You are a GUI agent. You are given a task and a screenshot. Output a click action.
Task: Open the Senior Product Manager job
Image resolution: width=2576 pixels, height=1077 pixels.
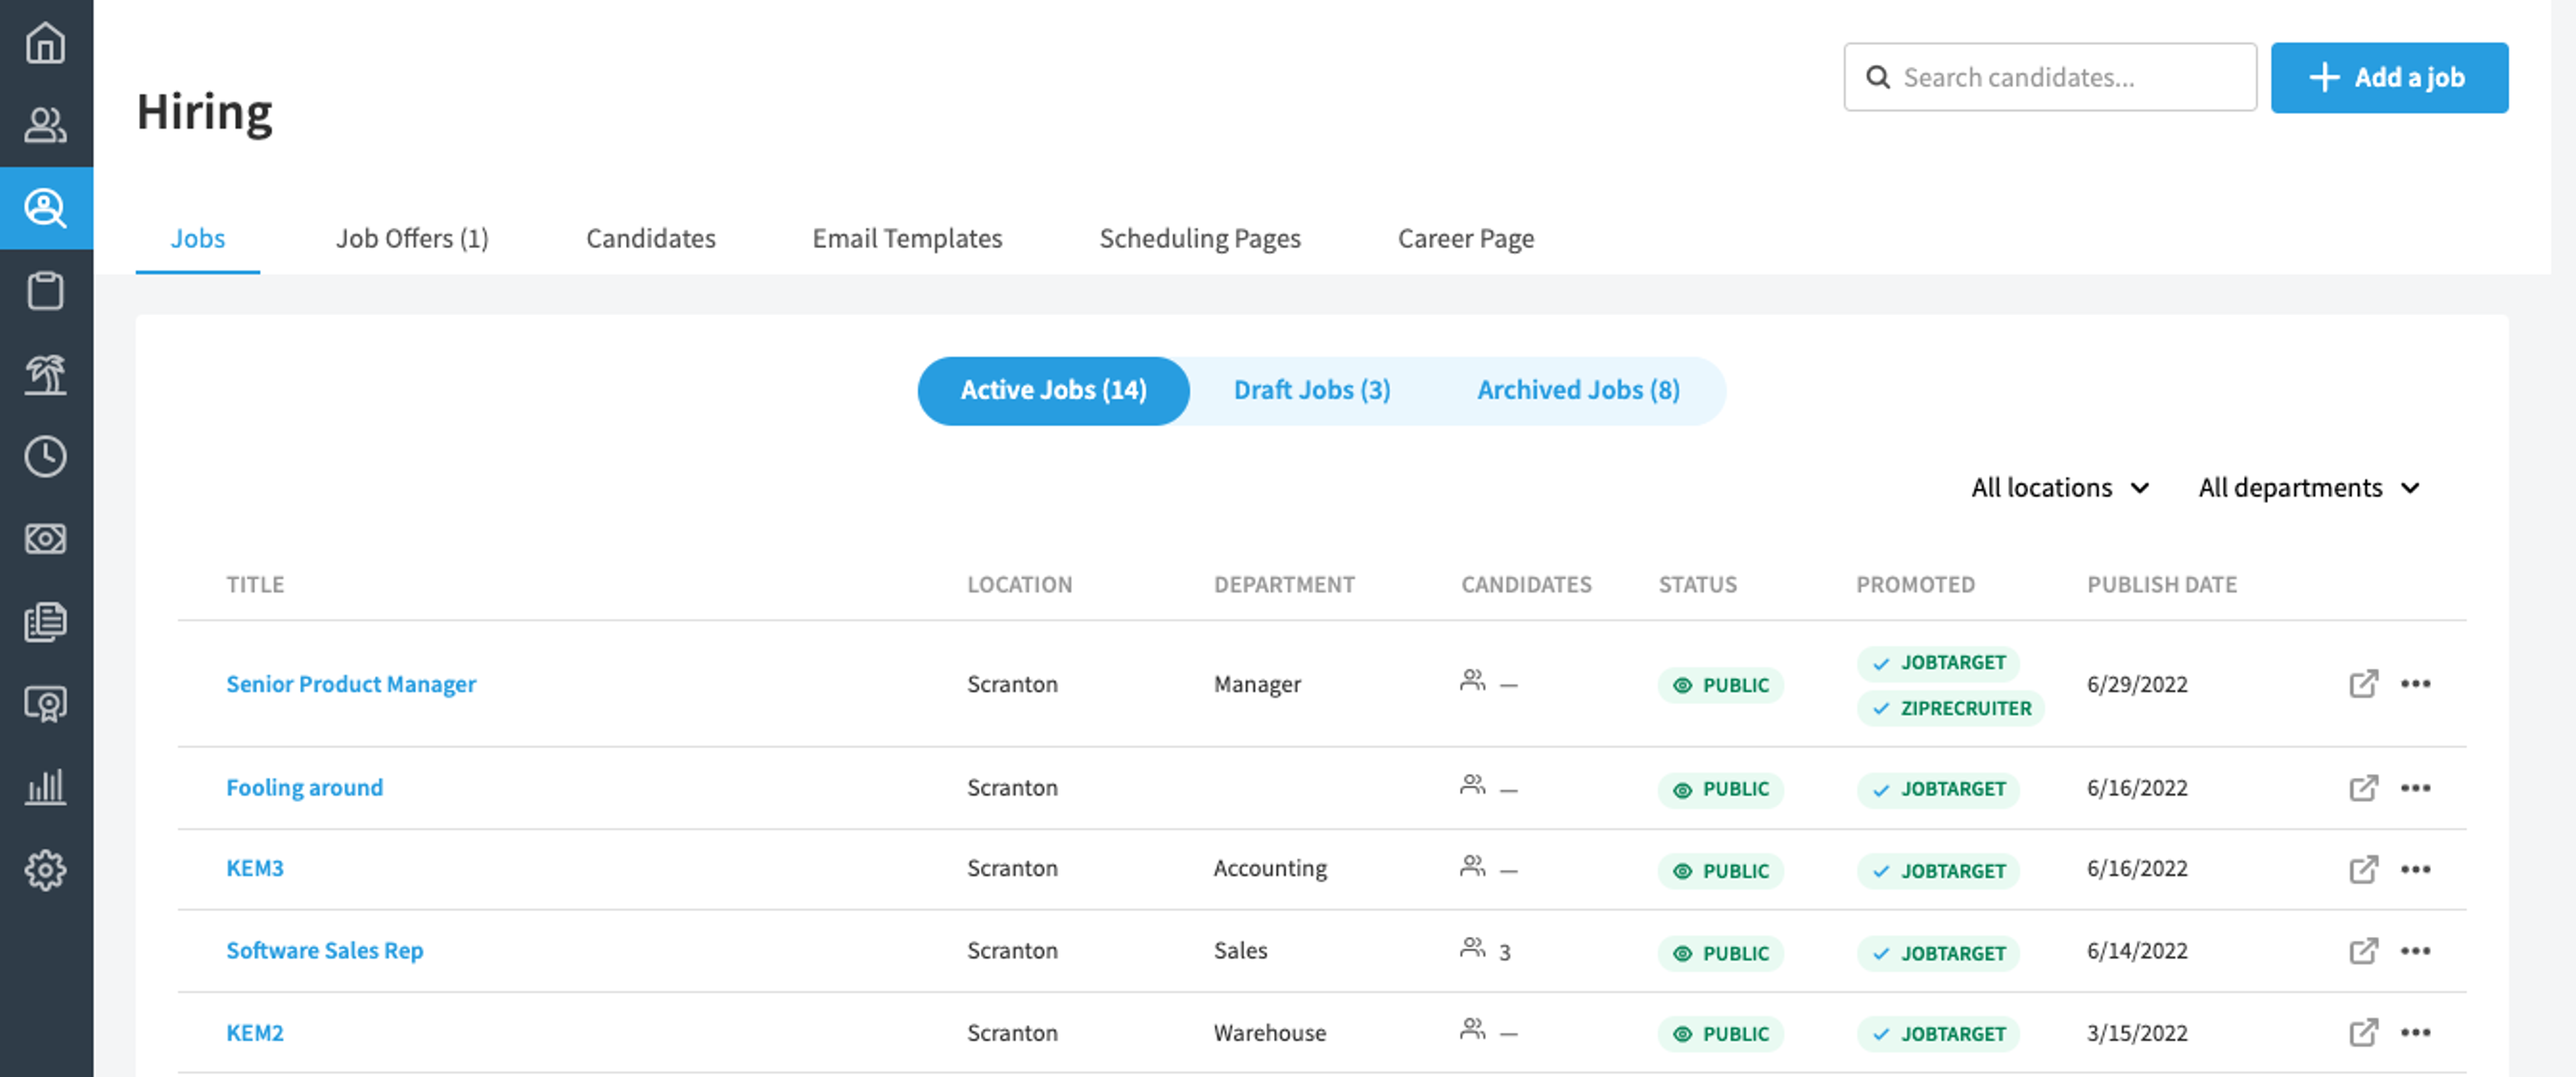(x=351, y=684)
